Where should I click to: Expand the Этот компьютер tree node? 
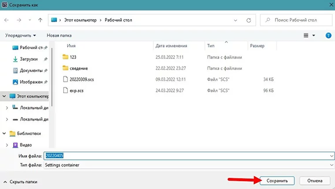pyautogui.click(x=5, y=96)
